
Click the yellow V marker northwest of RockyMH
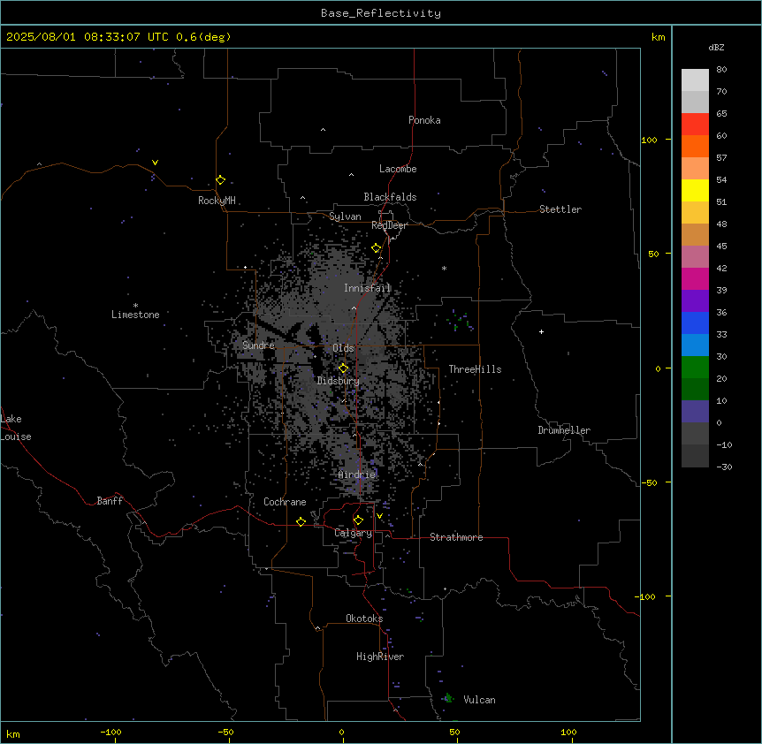coord(155,163)
